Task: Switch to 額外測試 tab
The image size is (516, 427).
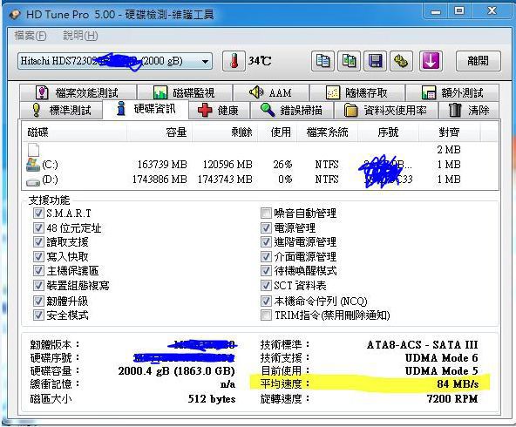Action: (x=452, y=92)
